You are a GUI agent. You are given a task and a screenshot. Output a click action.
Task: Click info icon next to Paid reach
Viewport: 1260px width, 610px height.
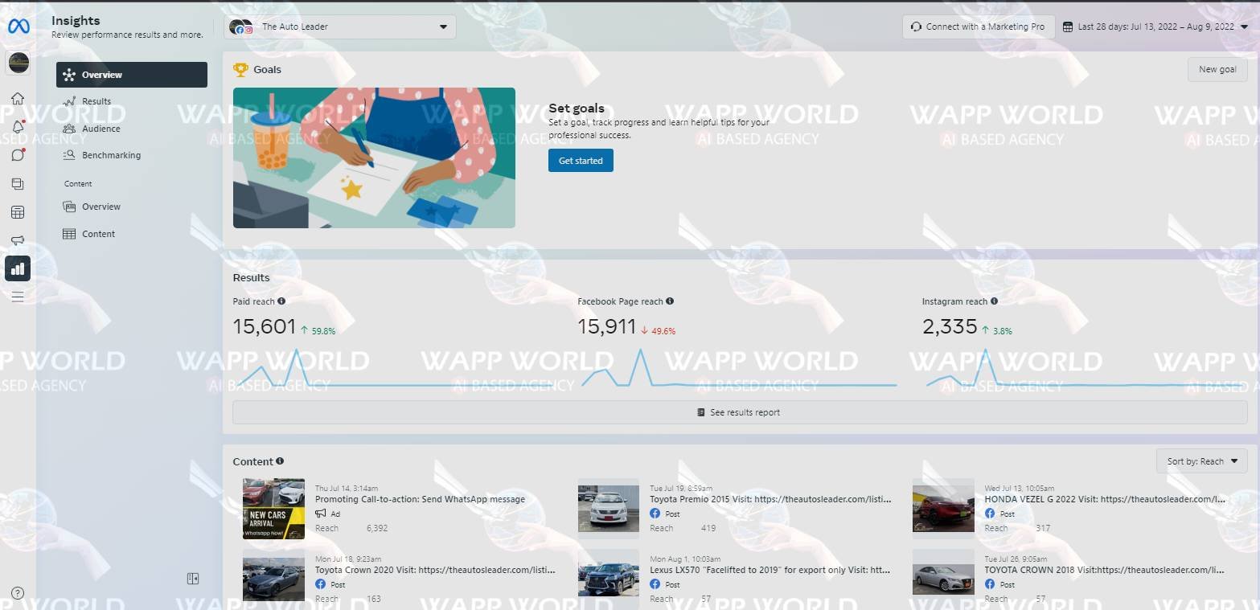pyautogui.click(x=281, y=301)
